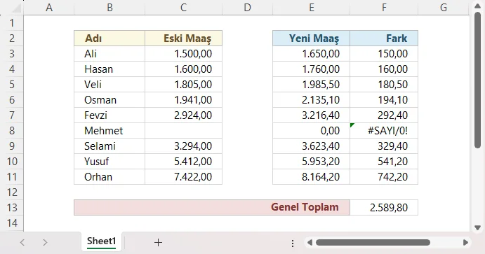Select column F header
This screenshot has width=485, height=254.
384,8
